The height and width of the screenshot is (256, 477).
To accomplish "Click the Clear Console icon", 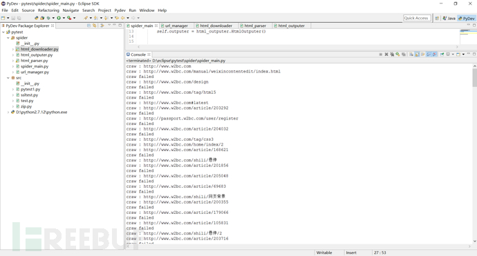I will 411,55.
